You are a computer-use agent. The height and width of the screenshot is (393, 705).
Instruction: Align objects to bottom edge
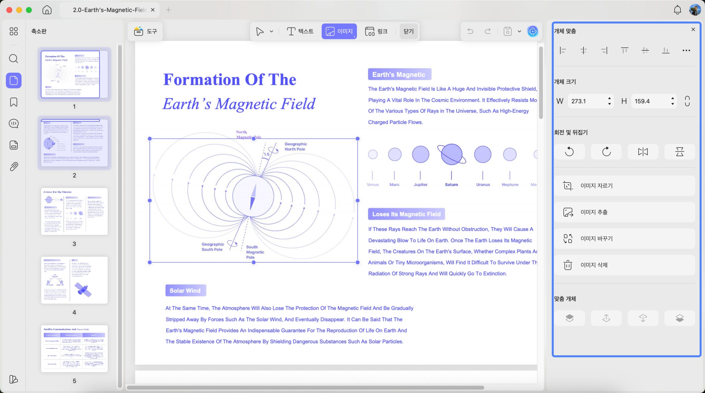click(666, 50)
